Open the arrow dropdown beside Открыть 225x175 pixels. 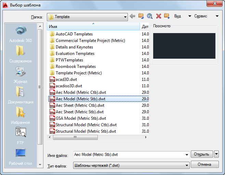point(216,154)
